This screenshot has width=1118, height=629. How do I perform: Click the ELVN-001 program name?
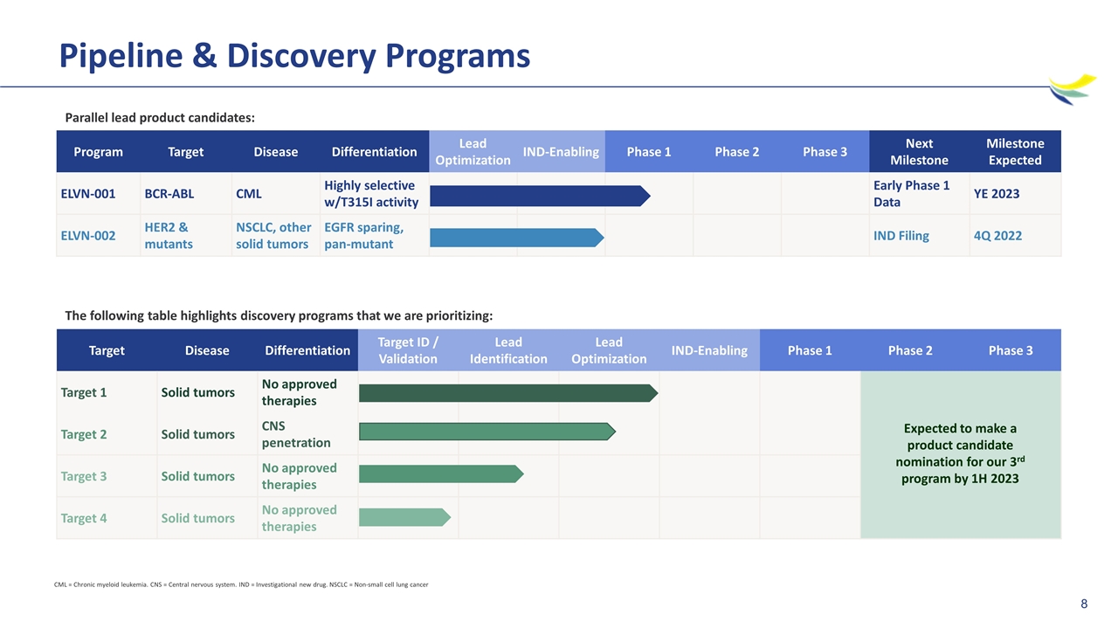click(88, 194)
